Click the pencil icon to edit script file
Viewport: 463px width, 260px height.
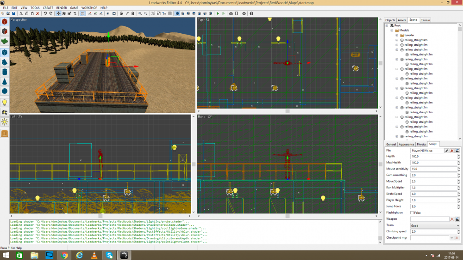[447, 151]
